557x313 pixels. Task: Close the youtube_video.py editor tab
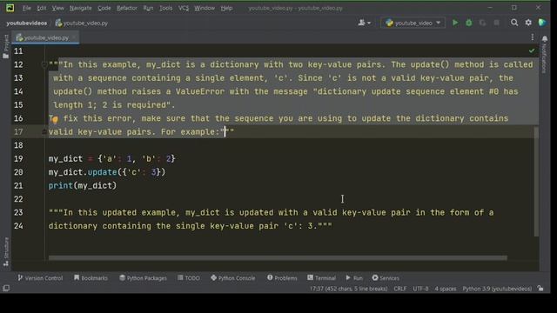click(x=74, y=37)
